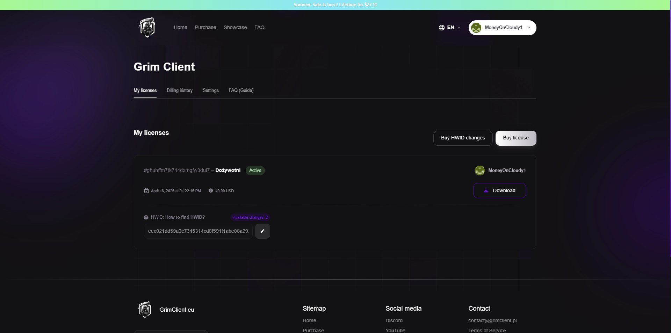The width and height of the screenshot is (671, 333).
Task: Open the Discord link in footer
Action: click(394, 320)
